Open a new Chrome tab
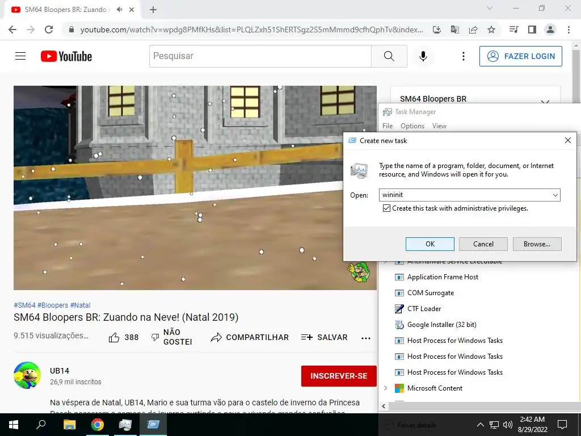This screenshot has height=436, width=581. (153, 10)
